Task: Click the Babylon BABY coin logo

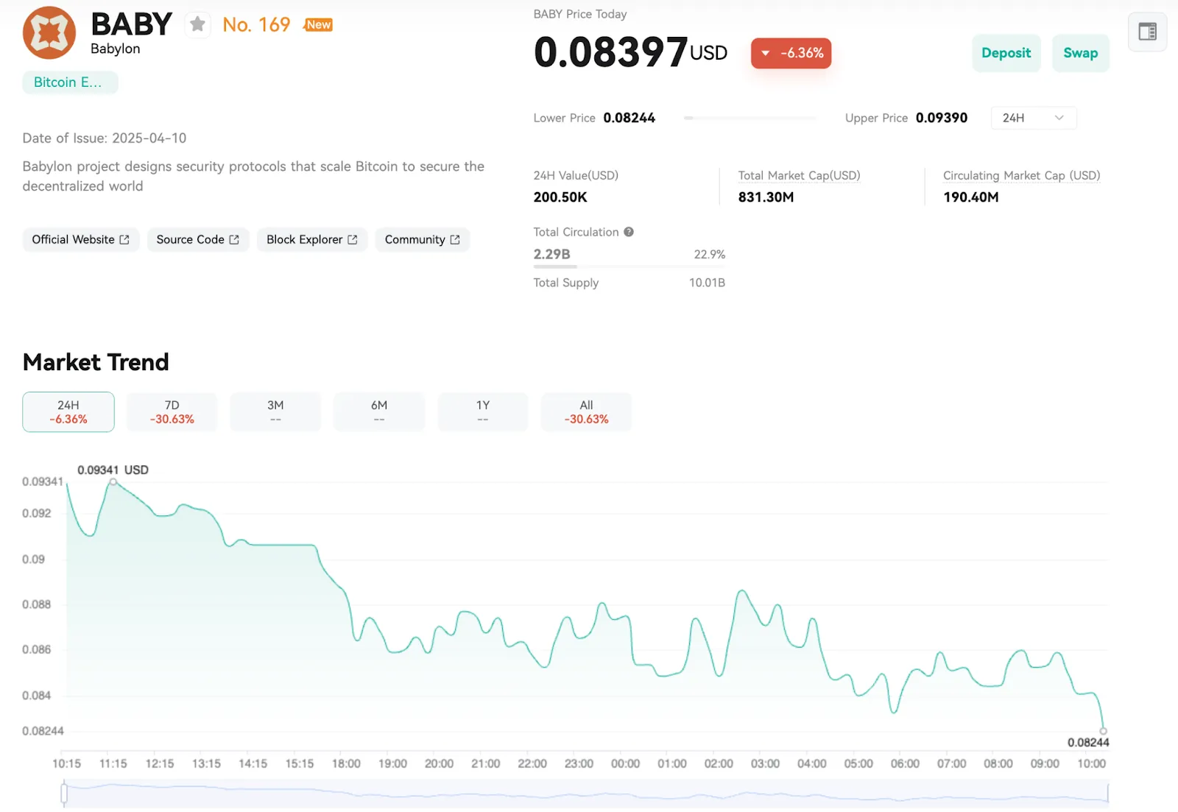Action: (x=49, y=33)
